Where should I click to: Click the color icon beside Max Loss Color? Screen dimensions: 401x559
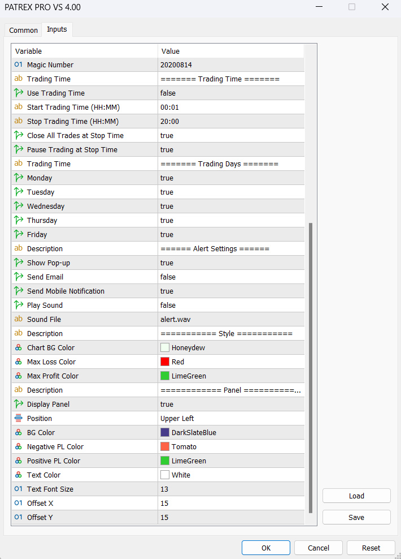[19, 362]
